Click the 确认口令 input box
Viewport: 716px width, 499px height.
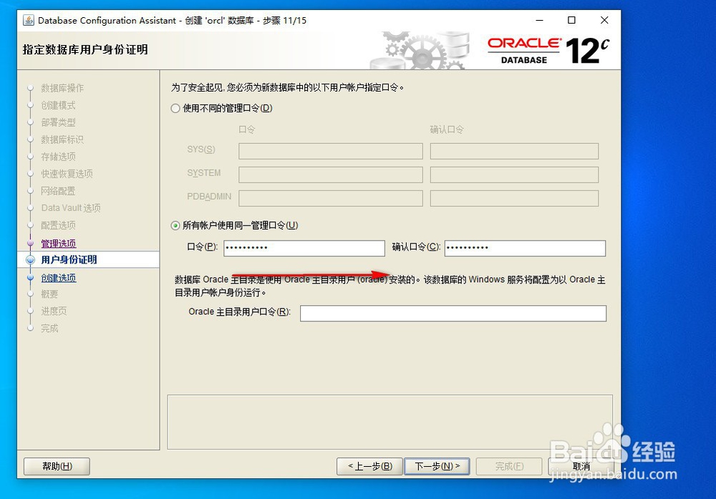pyautogui.click(x=525, y=248)
